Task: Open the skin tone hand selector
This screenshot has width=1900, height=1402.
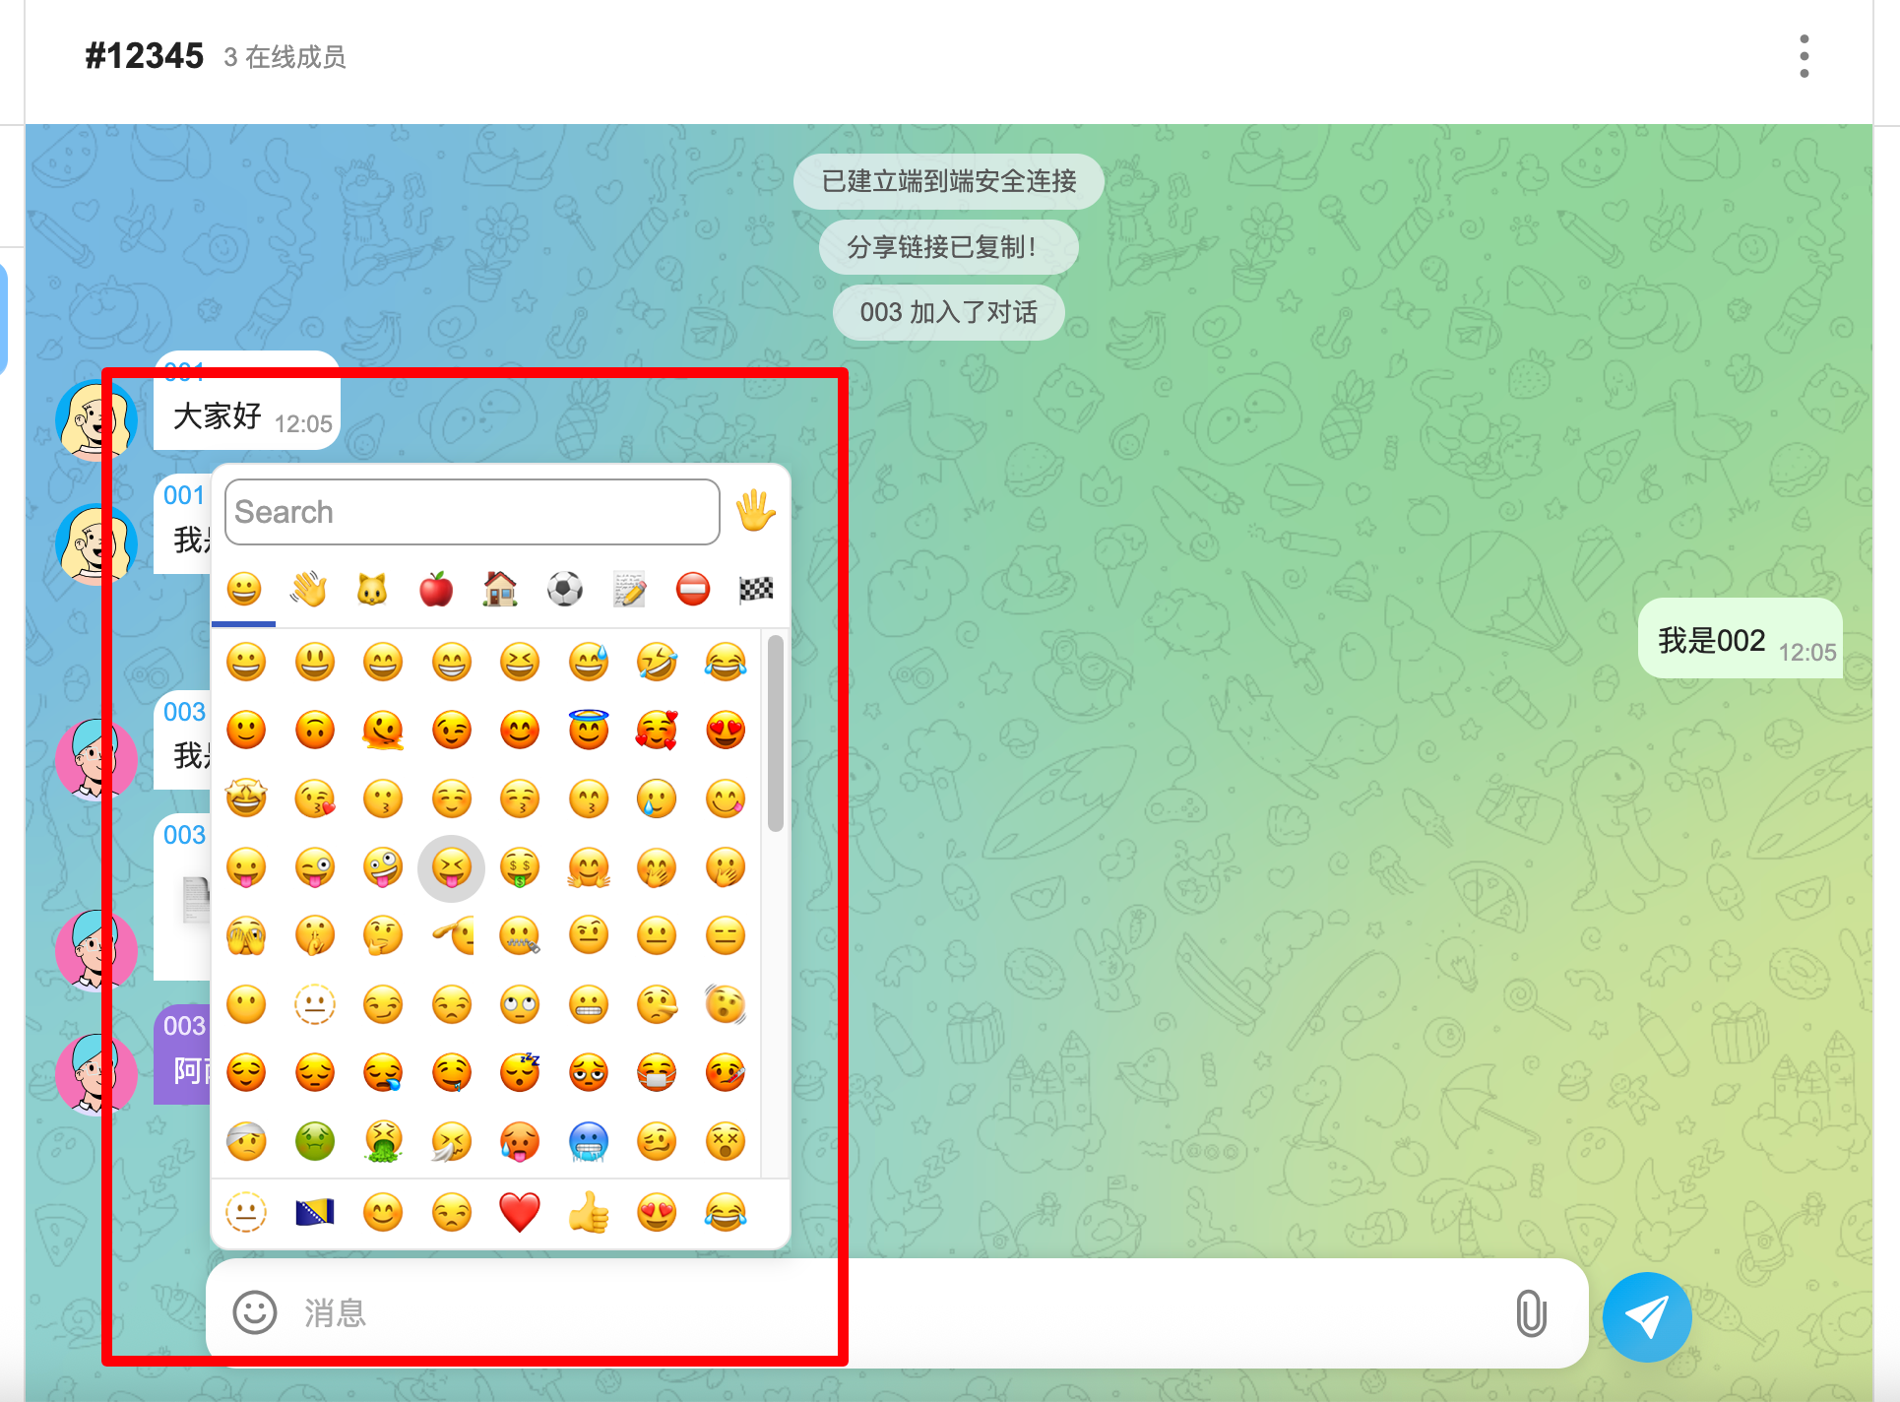Action: click(755, 511)
